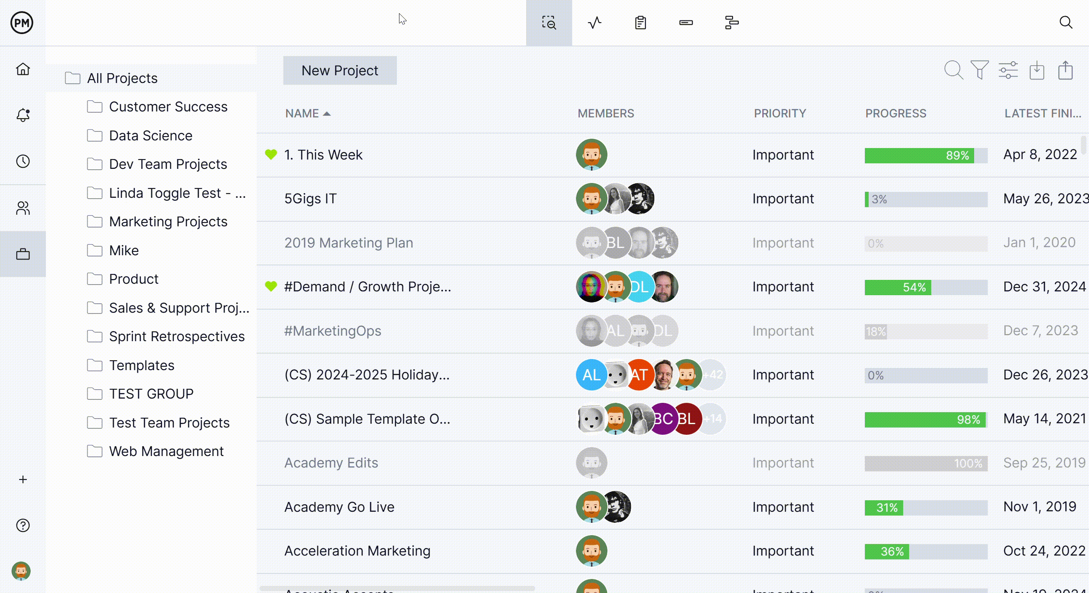Select the overview magnifier view icon
1089x593 pixels.
click(x=549, y=23)
